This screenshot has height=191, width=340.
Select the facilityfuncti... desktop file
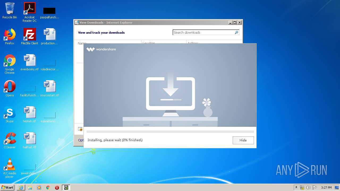click(29, 91)
